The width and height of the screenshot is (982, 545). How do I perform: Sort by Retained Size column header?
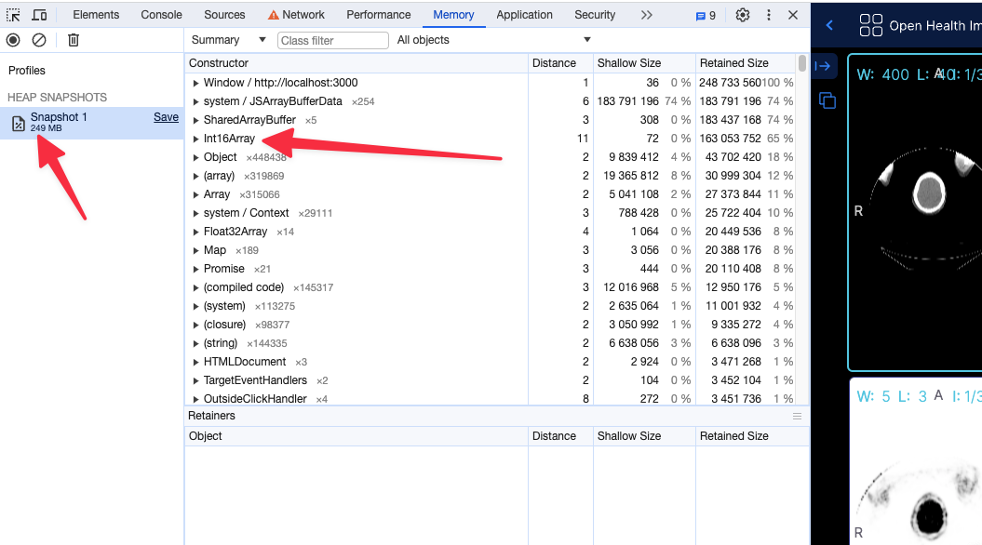tap(733, 63)
